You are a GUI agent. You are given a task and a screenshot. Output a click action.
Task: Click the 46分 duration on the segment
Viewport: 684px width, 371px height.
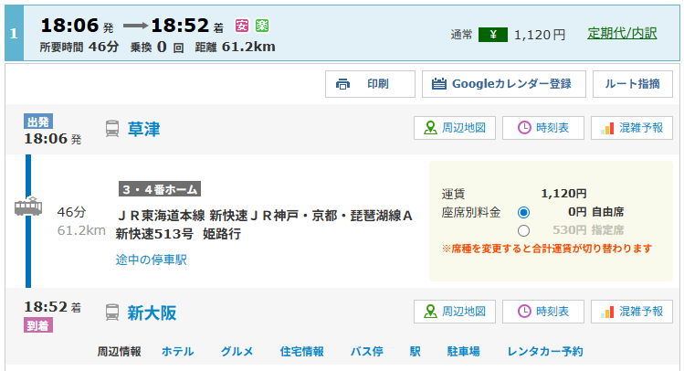[71, 212]
